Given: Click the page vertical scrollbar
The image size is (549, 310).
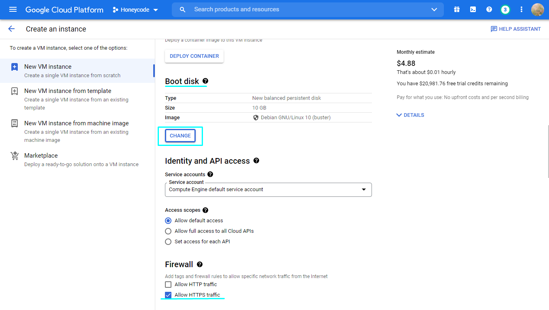Looking at the screenshot, I should coord(548,152).
